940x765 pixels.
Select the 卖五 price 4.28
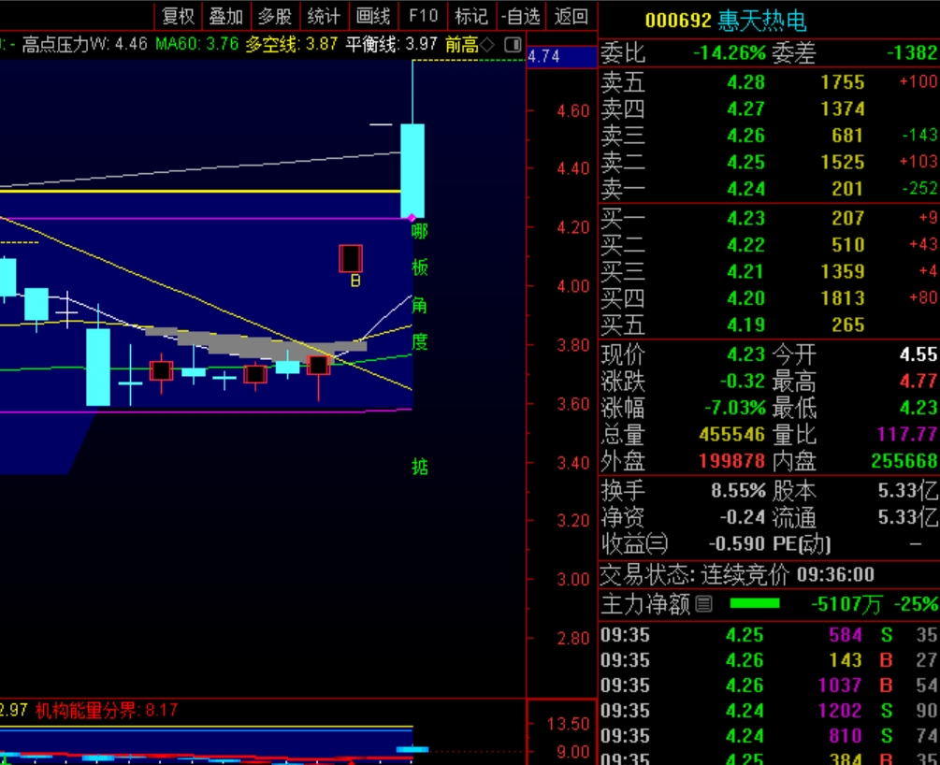coord(745,82)
